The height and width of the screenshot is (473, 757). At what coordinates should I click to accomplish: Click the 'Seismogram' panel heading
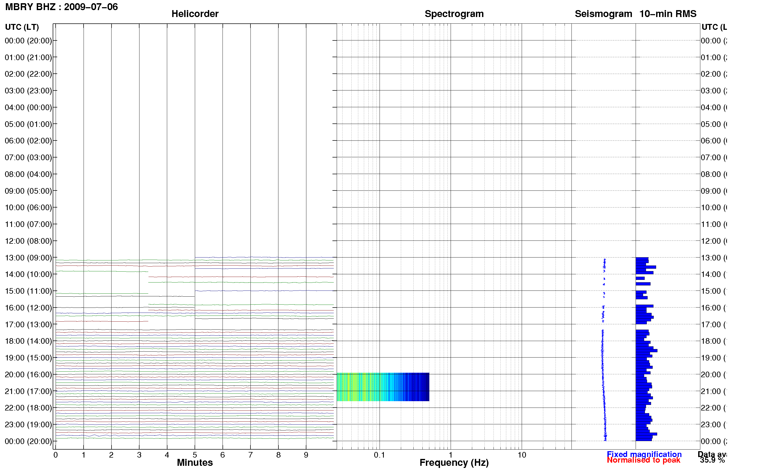click(x=603, y=14)
